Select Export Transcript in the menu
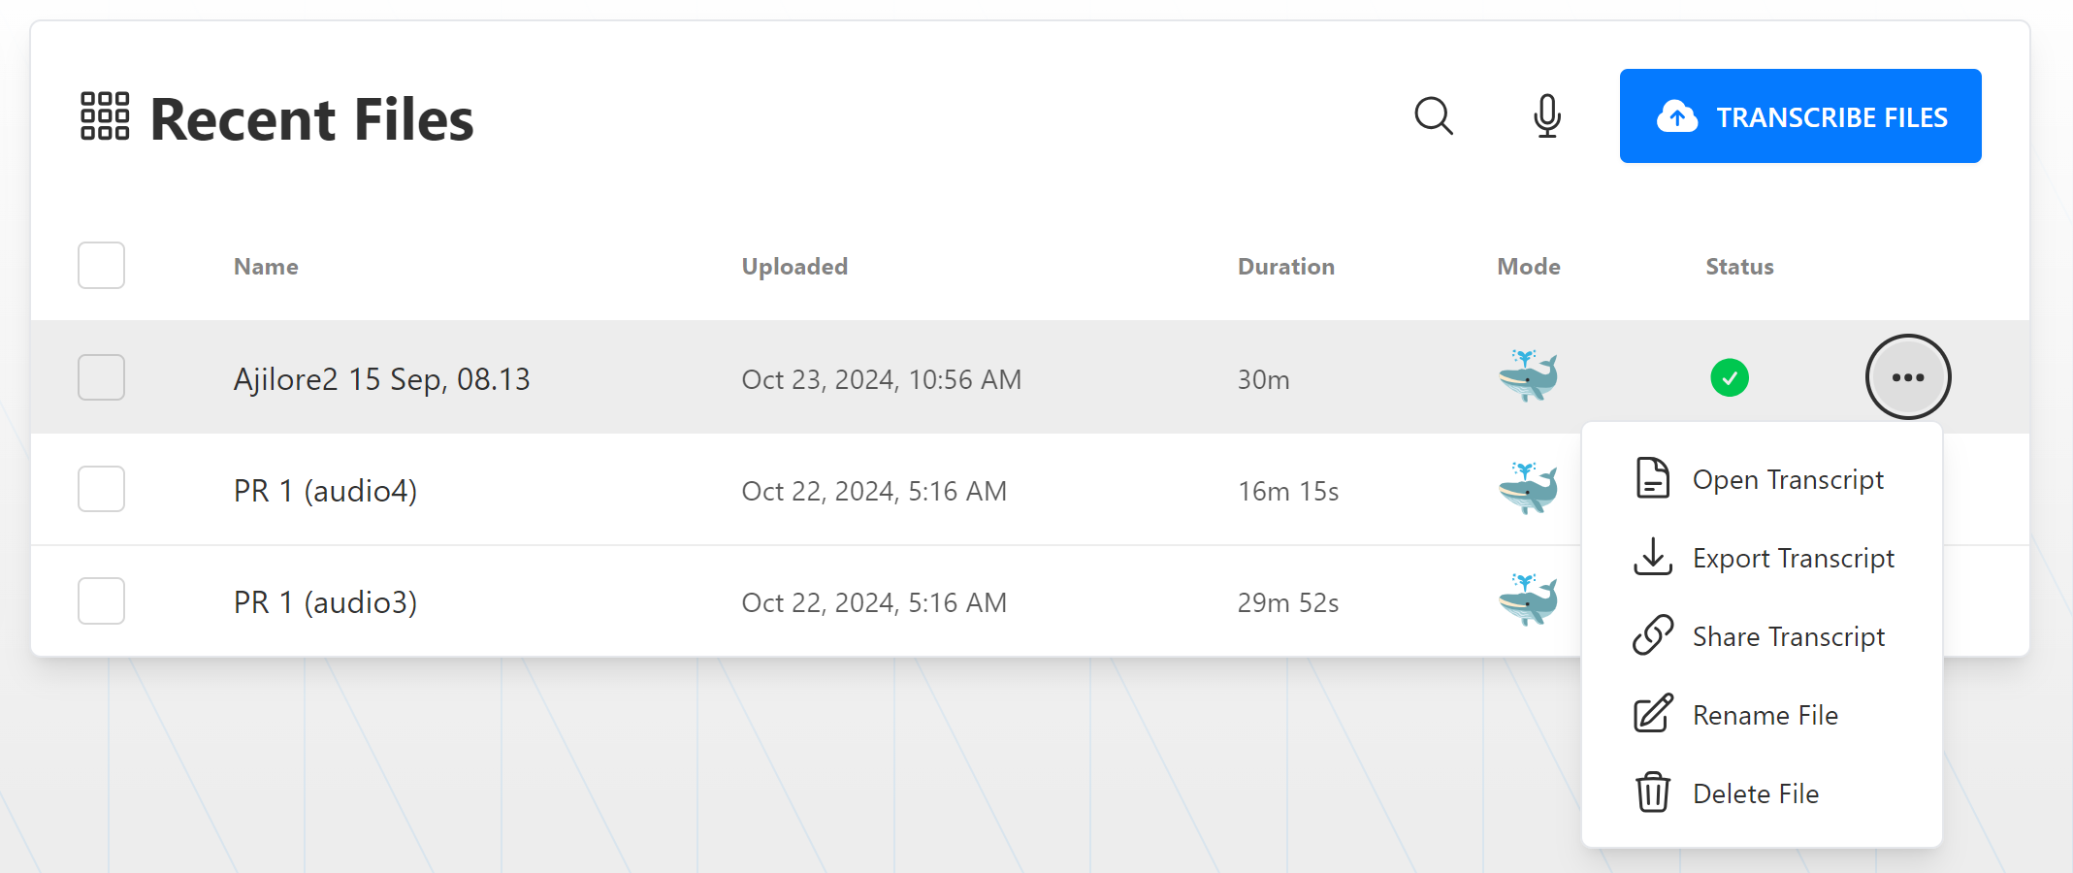The image size is (2073, 873). point(1762,558)
